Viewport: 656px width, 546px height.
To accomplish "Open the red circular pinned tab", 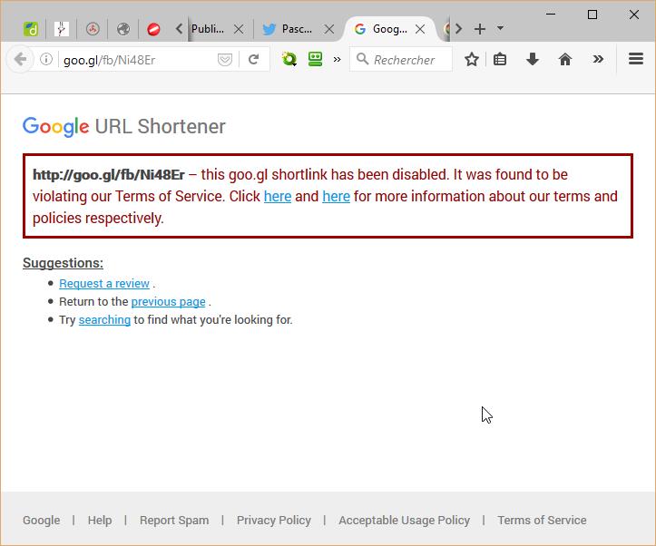I will 93,29.
